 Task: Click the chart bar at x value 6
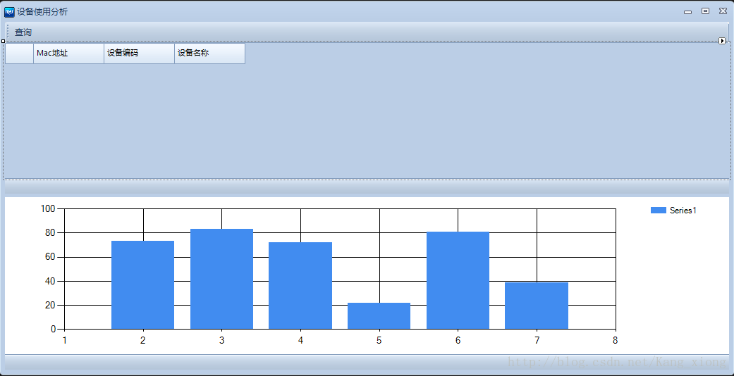tap(458, 281)
